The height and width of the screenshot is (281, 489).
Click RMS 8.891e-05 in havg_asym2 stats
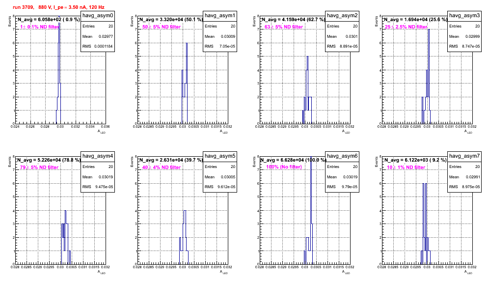342,47
